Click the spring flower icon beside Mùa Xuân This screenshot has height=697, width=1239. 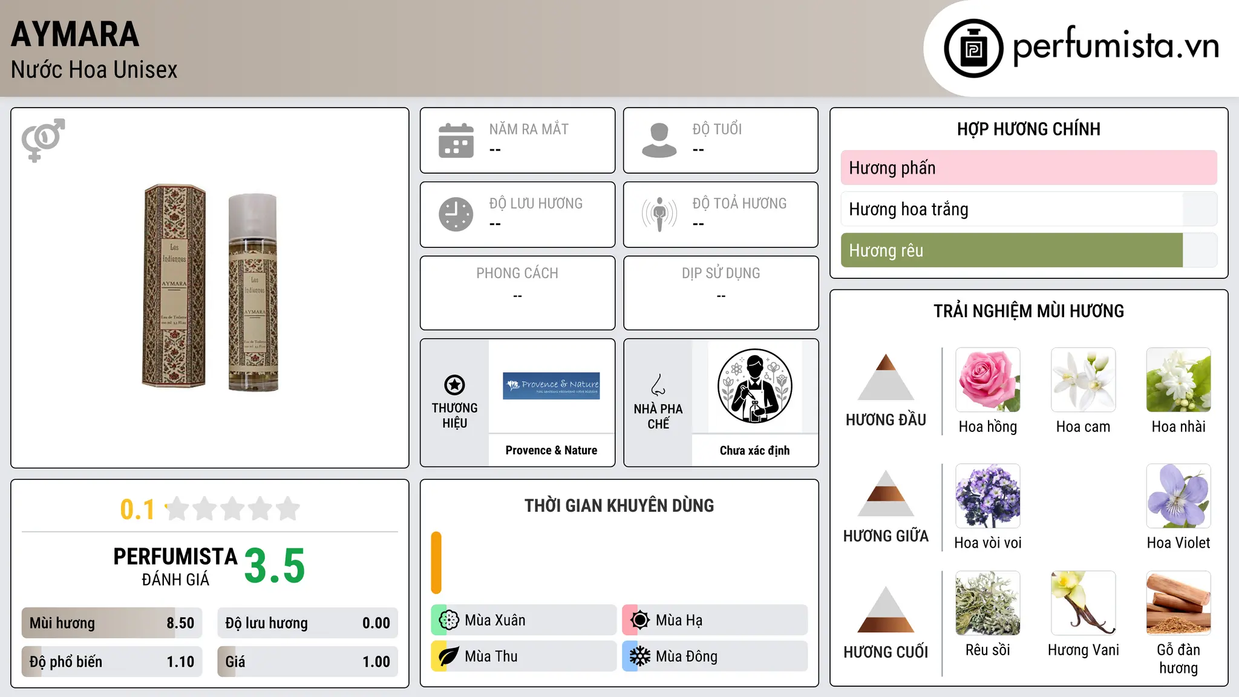449,620
